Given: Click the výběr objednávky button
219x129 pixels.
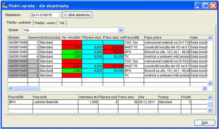Looking at the screenshot, I should coord(77,15).
